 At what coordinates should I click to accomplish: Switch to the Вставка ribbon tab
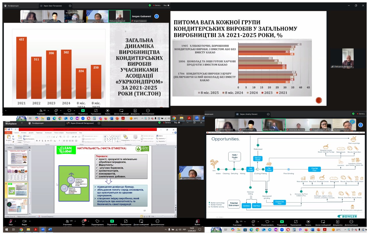pos(23,133)
